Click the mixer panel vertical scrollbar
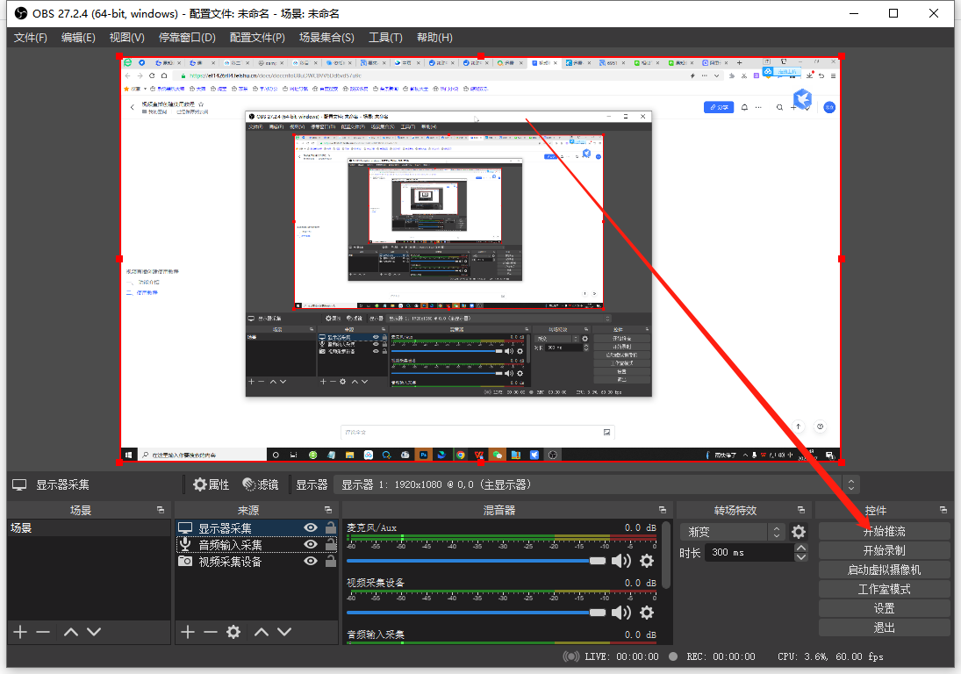 tap(666, 555)
